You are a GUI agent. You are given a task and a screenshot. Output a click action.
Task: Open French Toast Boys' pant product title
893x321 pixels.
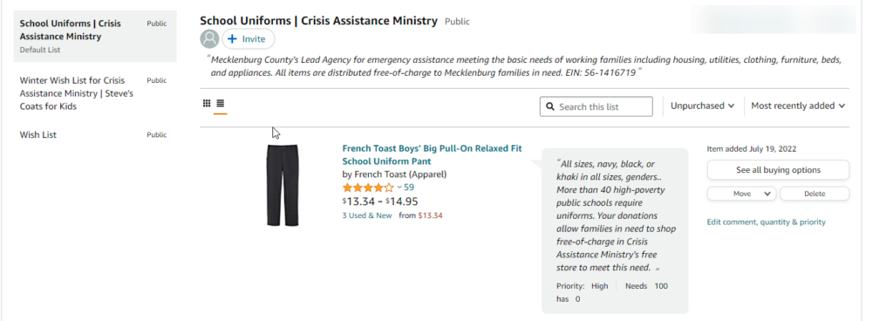coord(432,154)
